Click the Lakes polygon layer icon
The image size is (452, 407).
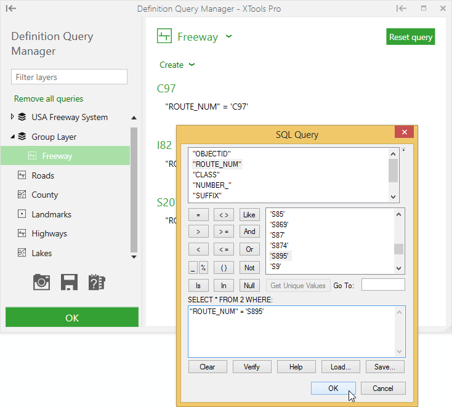click(x=22, y=253)
